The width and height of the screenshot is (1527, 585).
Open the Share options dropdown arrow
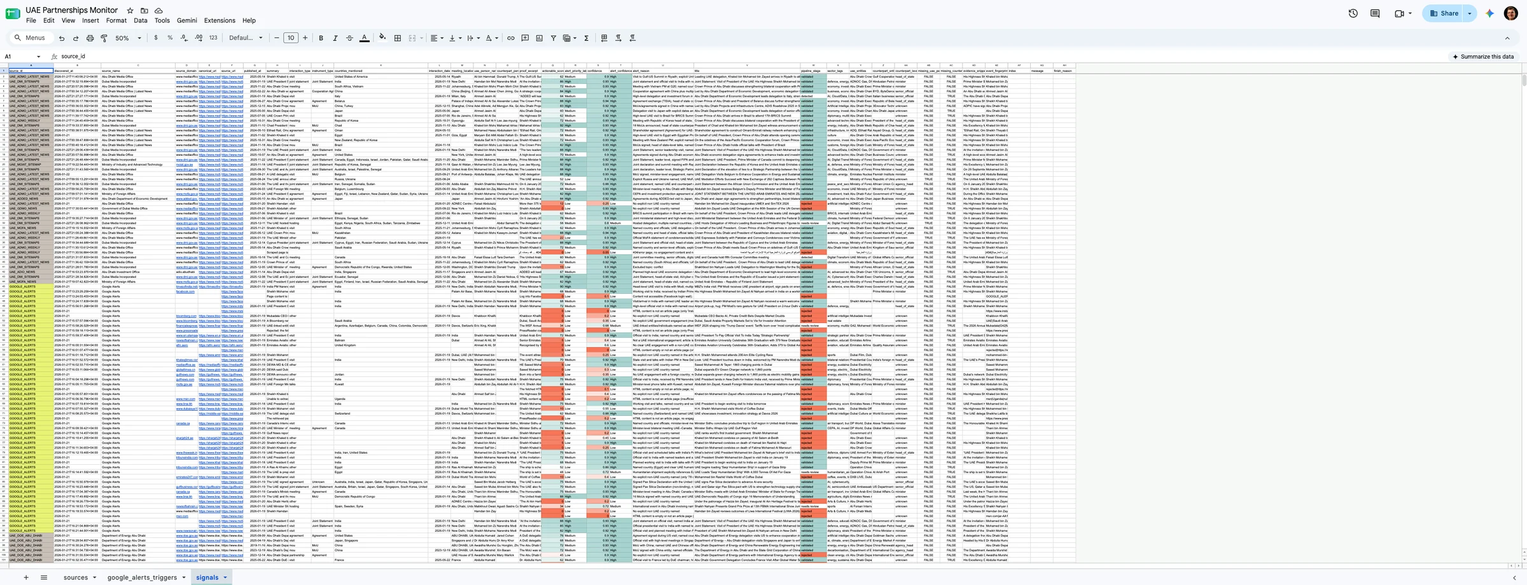pyautogui.click(x=1470, y=13)
